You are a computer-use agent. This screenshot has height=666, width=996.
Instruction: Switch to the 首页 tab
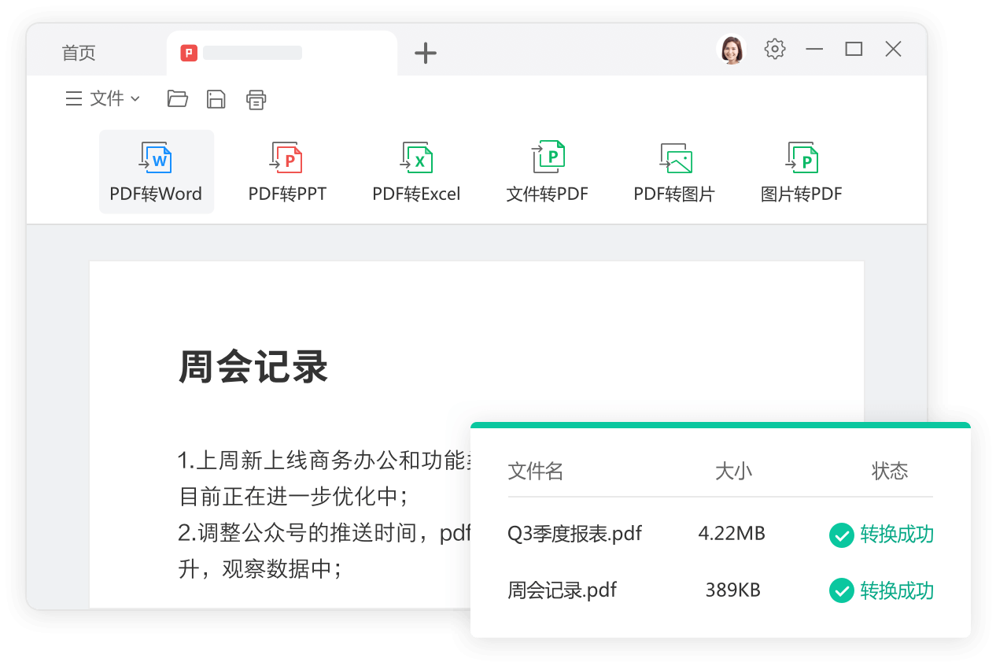[79, 53]
